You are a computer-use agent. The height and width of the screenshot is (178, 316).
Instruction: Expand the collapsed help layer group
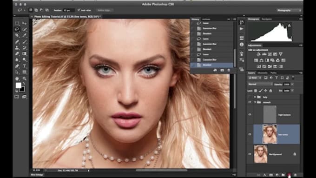(x=255, y=97)
